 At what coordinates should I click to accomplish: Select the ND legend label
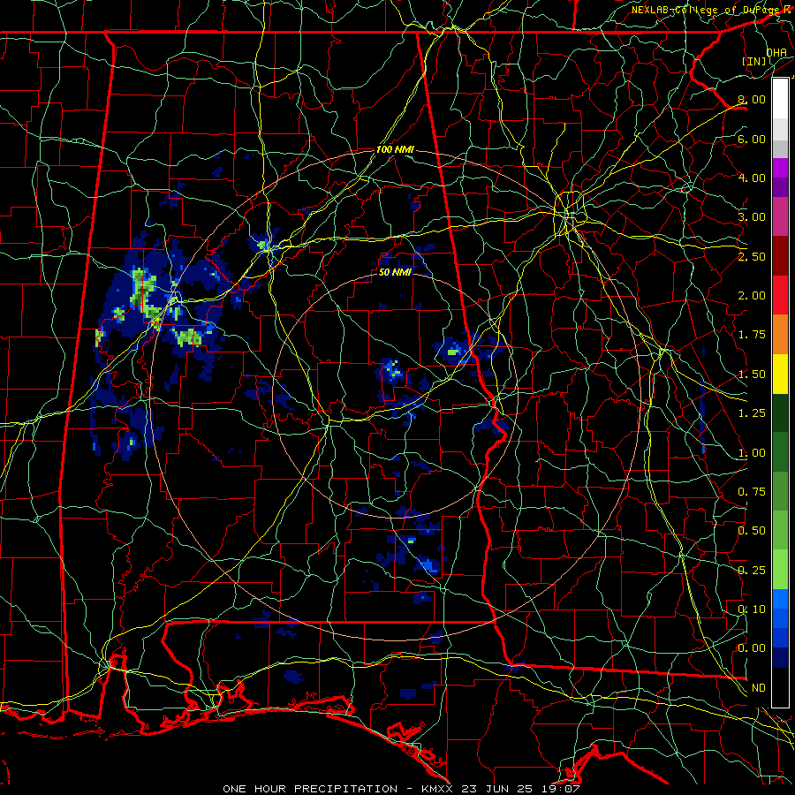tap(759, 687)
